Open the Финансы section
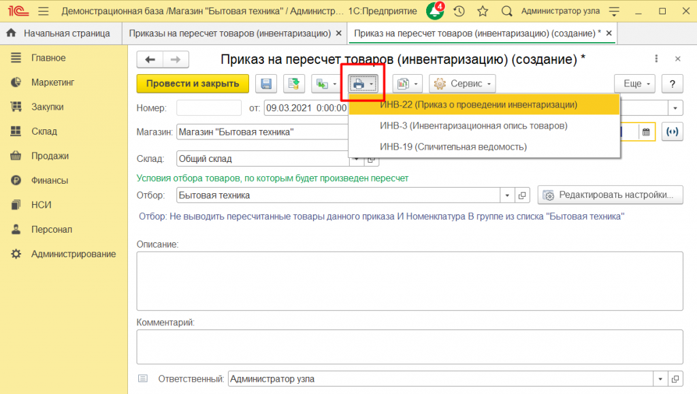 (49, 180)
